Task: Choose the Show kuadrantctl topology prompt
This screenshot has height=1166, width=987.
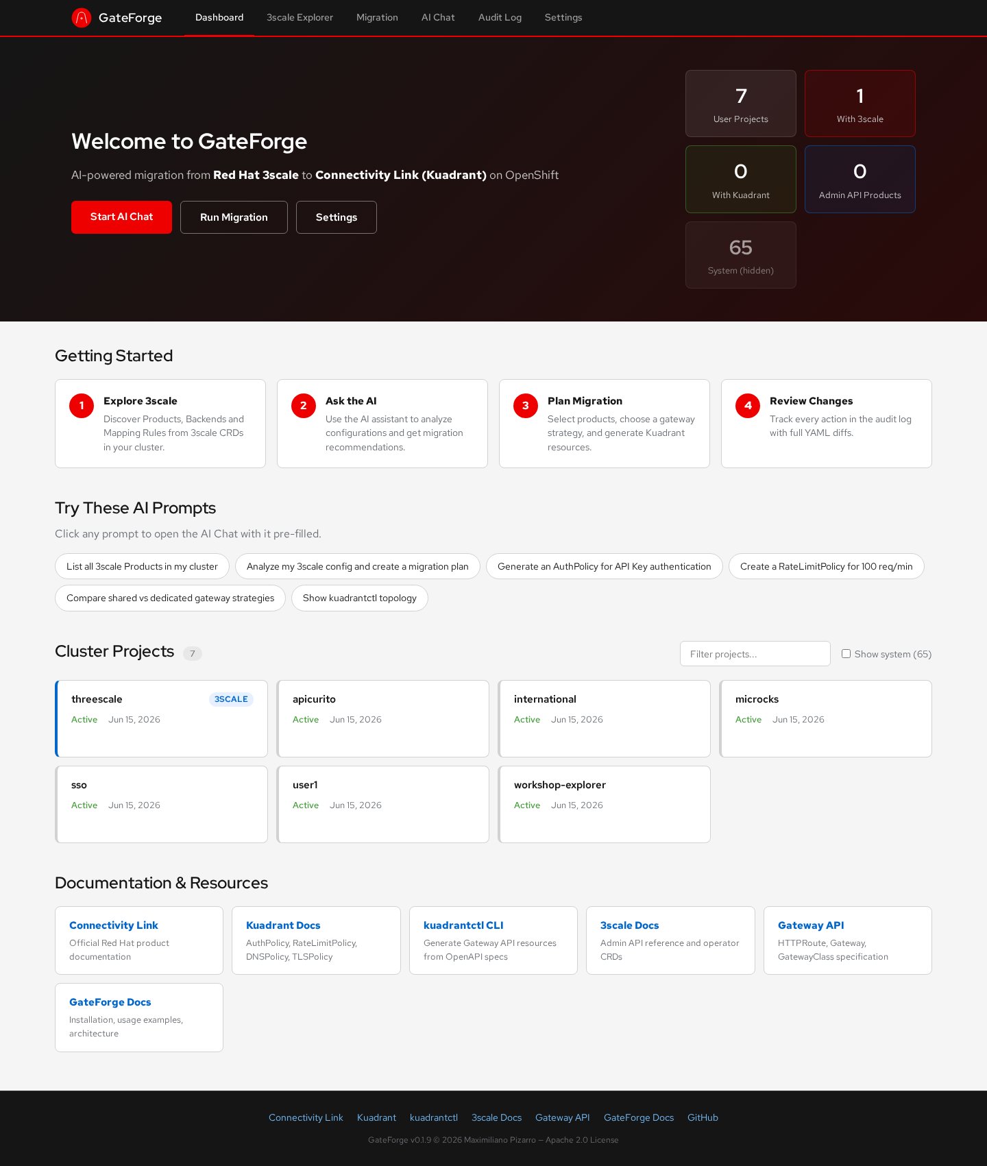Action: pos(360,598)
